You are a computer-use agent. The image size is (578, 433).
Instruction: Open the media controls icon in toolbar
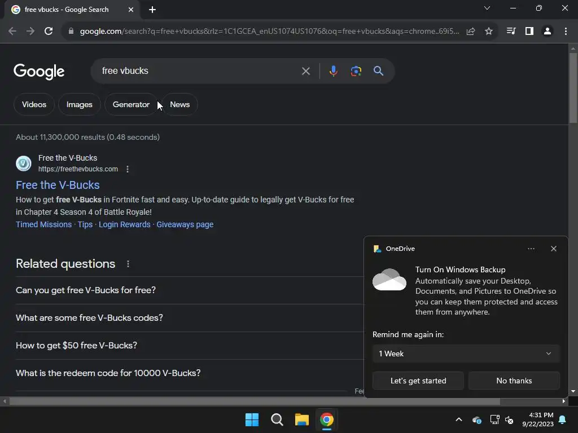(511, 32)
